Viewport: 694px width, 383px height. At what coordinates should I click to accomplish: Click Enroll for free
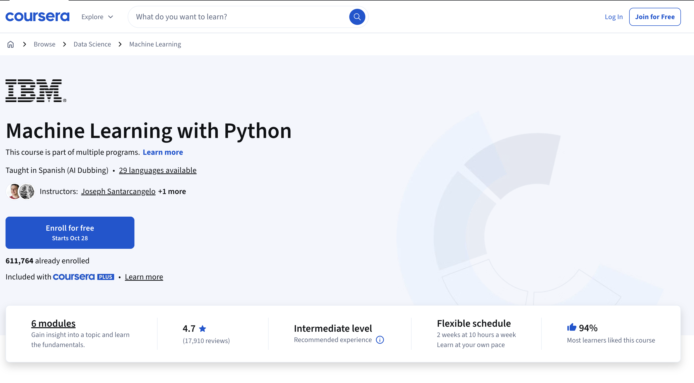click(x=70, y=232)
